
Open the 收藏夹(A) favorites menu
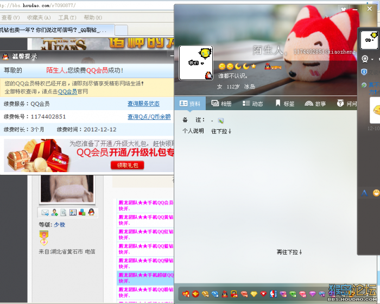pyautogui.click(x=39, y=17)
